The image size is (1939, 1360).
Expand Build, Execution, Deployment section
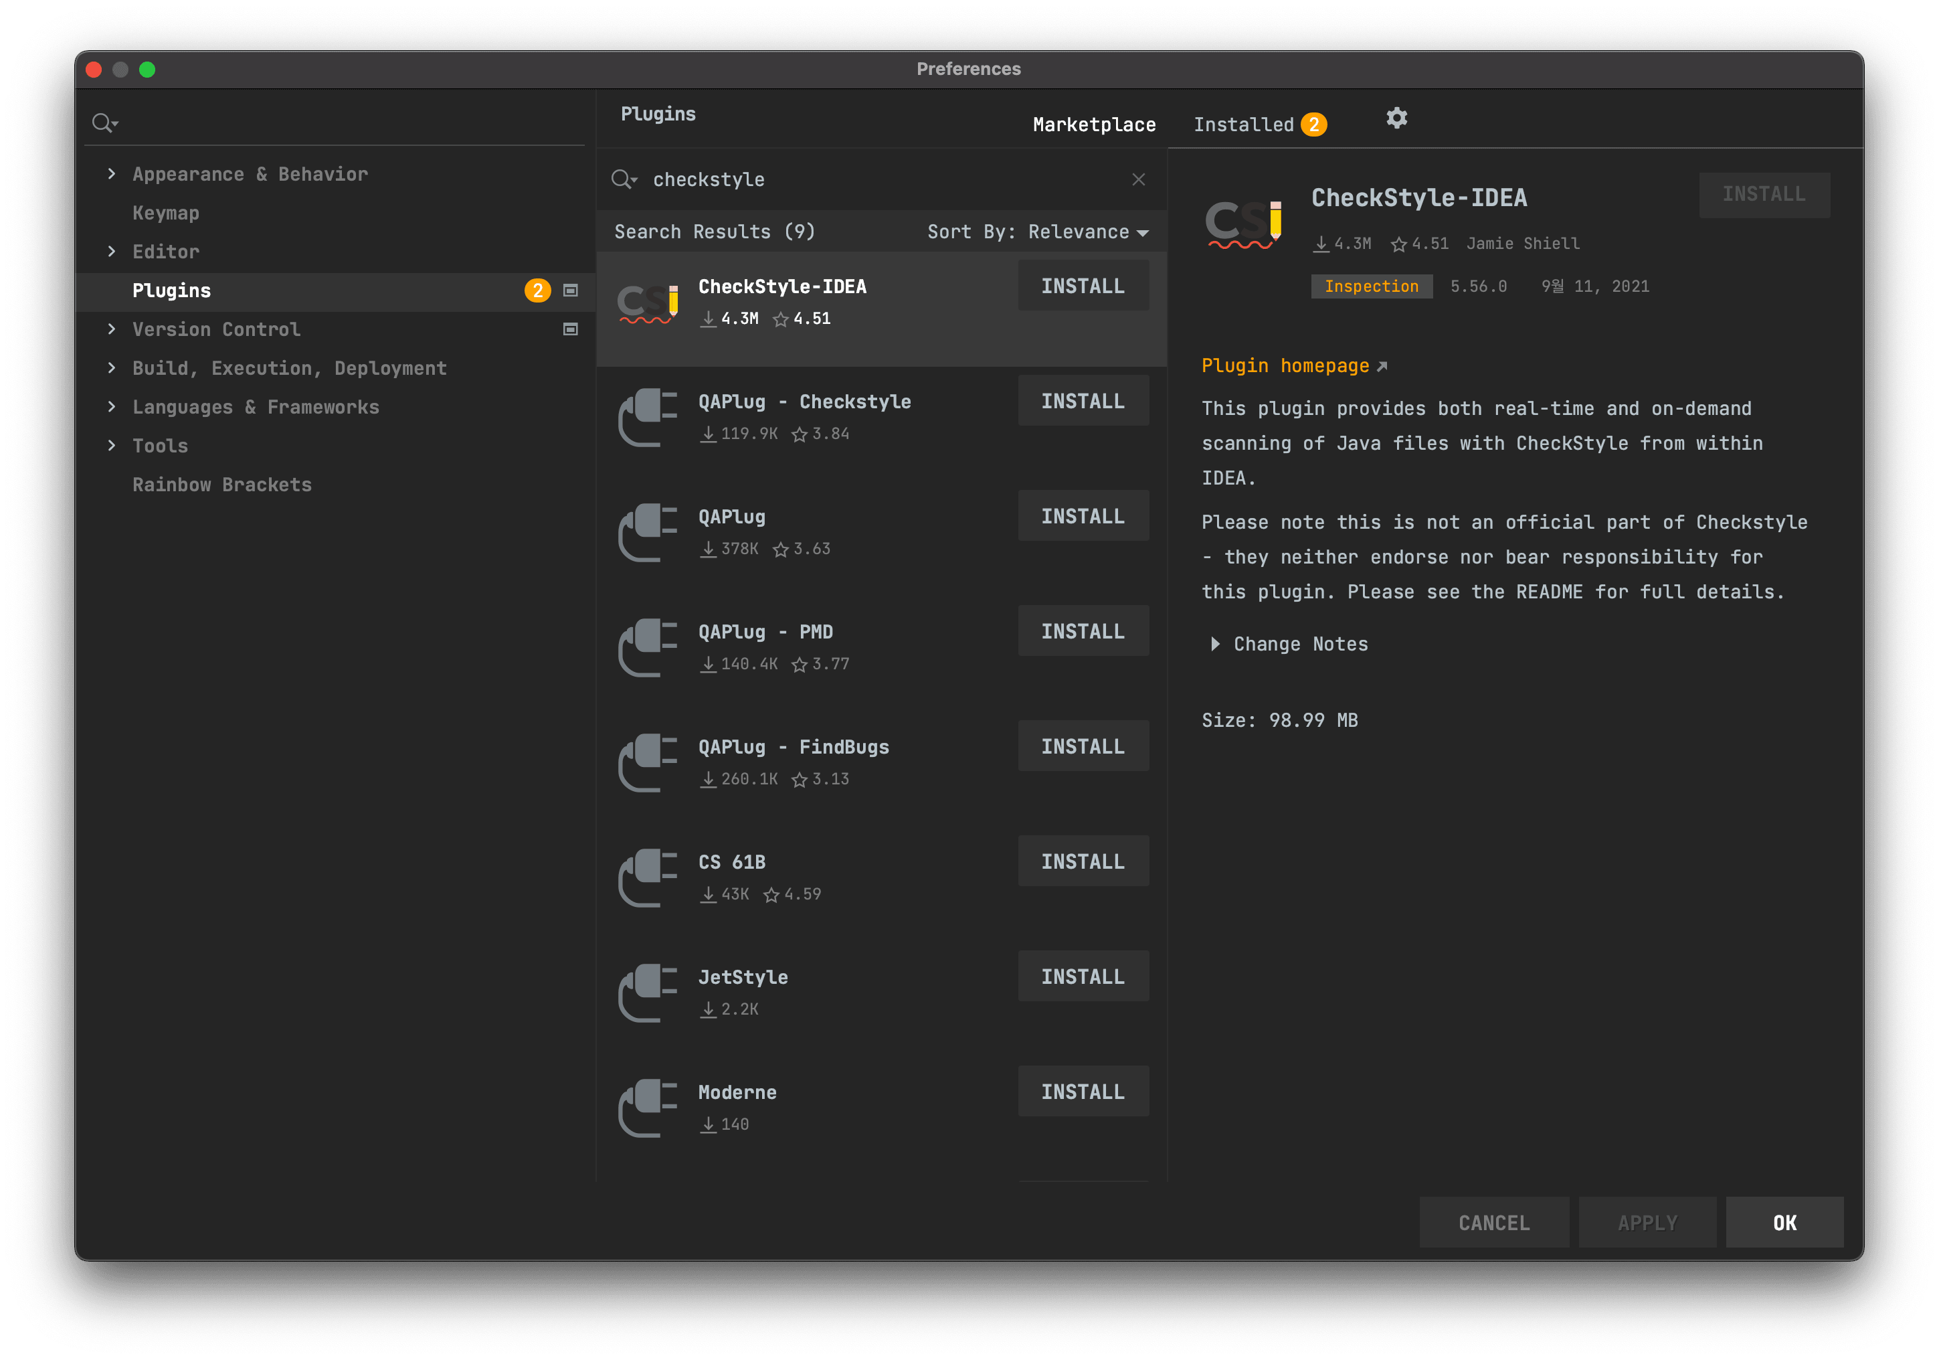112,368
